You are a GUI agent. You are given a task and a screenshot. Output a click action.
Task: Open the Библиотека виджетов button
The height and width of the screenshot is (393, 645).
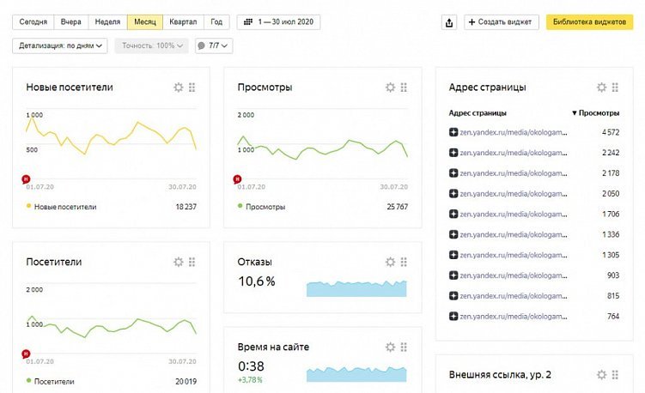pos(588,22)
